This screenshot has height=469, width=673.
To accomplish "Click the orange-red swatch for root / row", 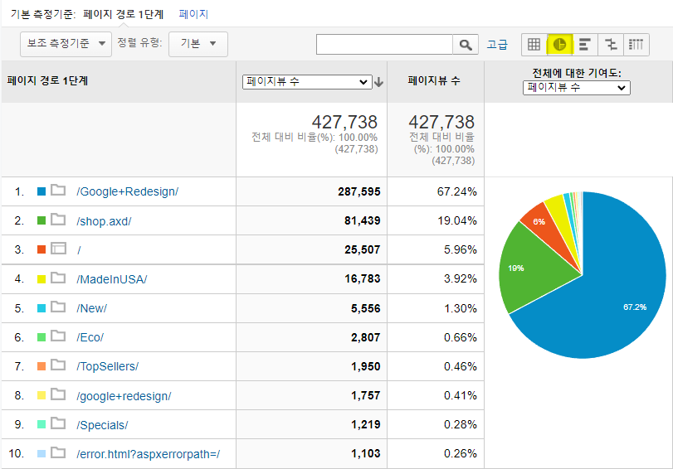I will click(41, 249).
